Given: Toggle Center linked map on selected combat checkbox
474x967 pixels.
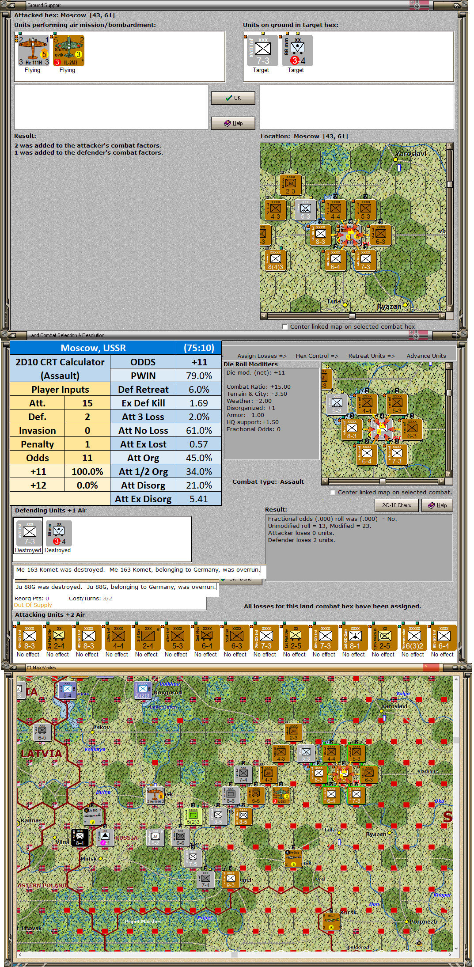Looking at the screenshot, I should 333,493.
